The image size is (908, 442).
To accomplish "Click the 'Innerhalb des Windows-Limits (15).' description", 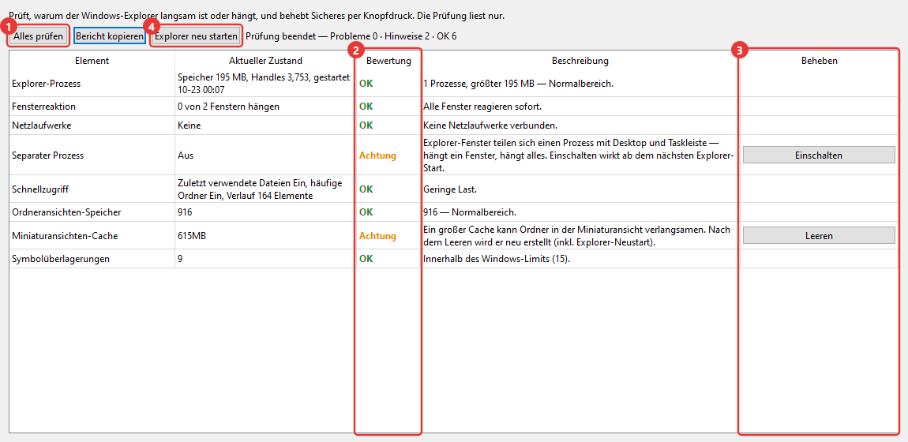I will 497,259.
